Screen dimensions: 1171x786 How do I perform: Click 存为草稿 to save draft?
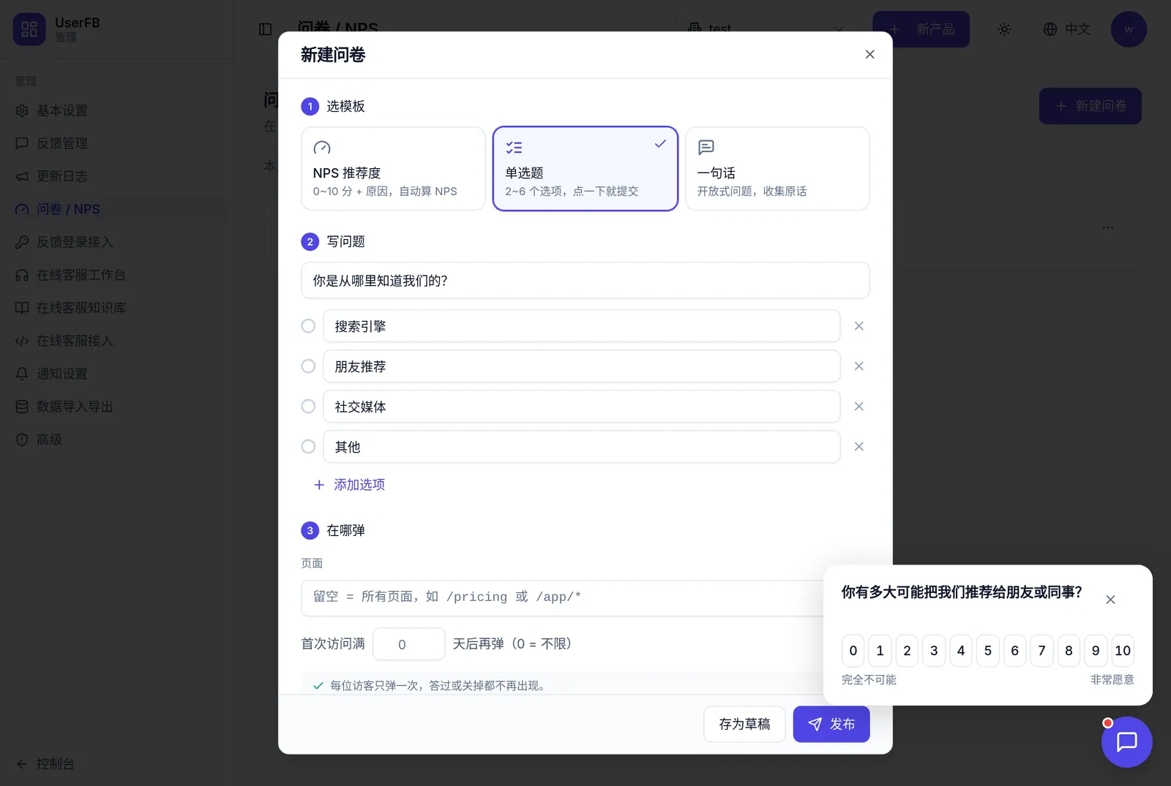pos(744,724)
